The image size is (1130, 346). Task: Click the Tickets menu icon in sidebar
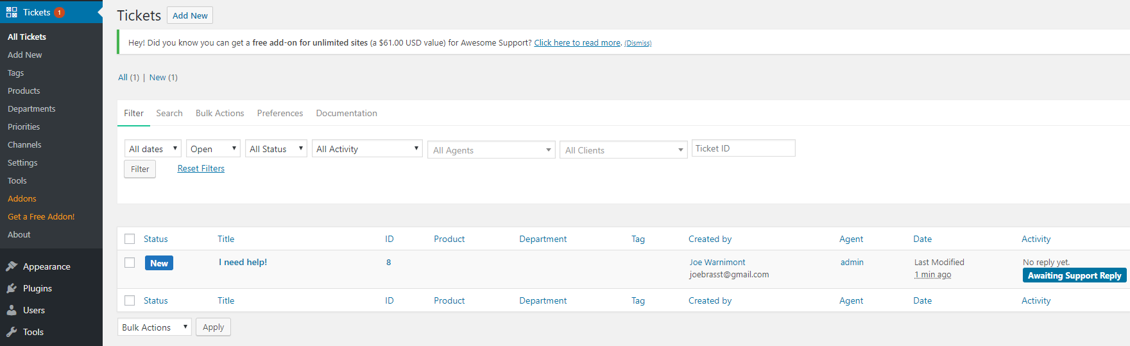12,12
